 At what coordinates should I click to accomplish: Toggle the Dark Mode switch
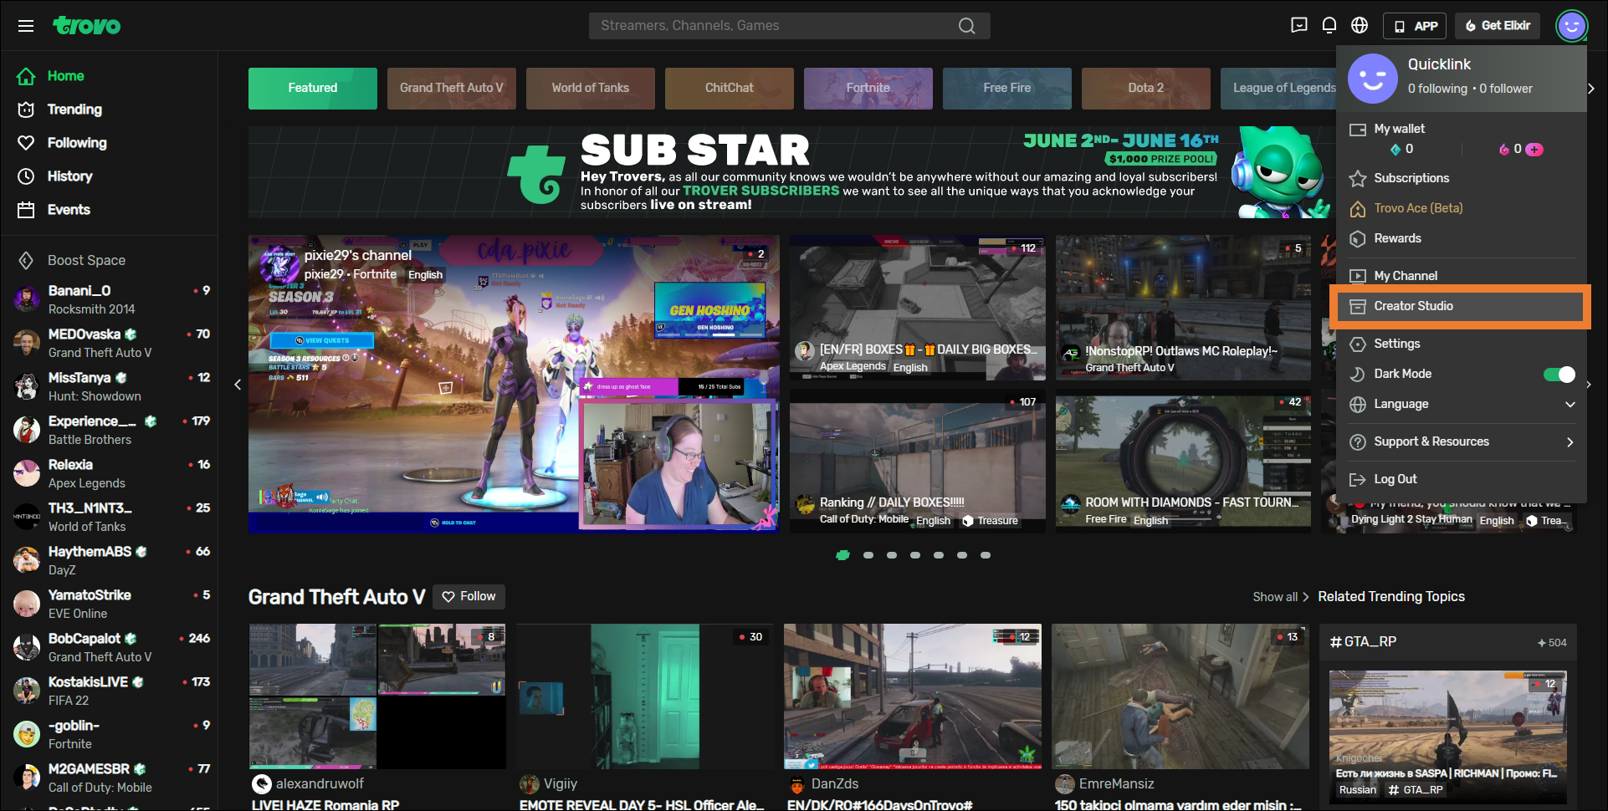1559,374
